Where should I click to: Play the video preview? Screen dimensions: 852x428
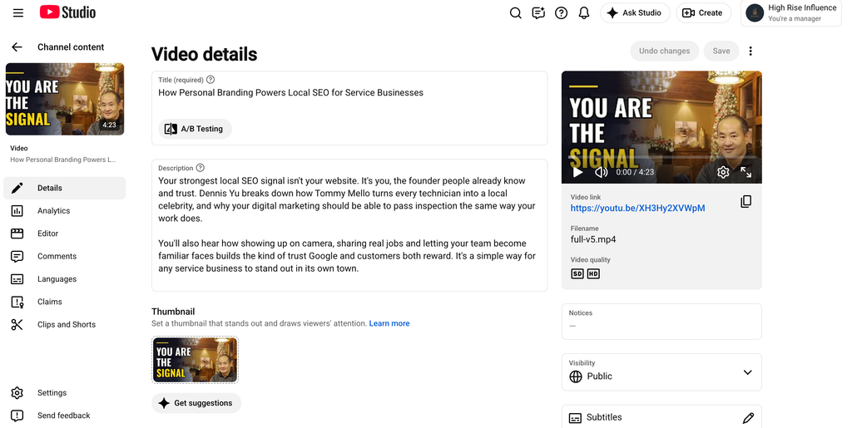pos(577,172)
